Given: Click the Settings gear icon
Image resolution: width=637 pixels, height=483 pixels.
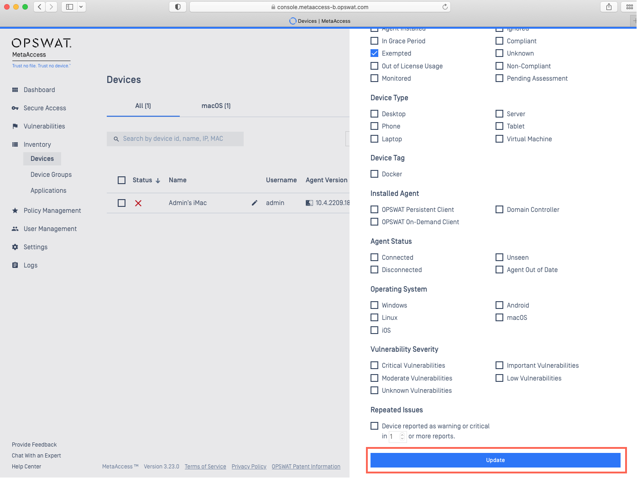Looking at the screenshot, I should coord(15,247).
